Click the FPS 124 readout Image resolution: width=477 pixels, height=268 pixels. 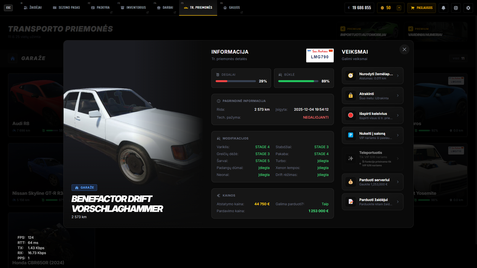(26, 237)
